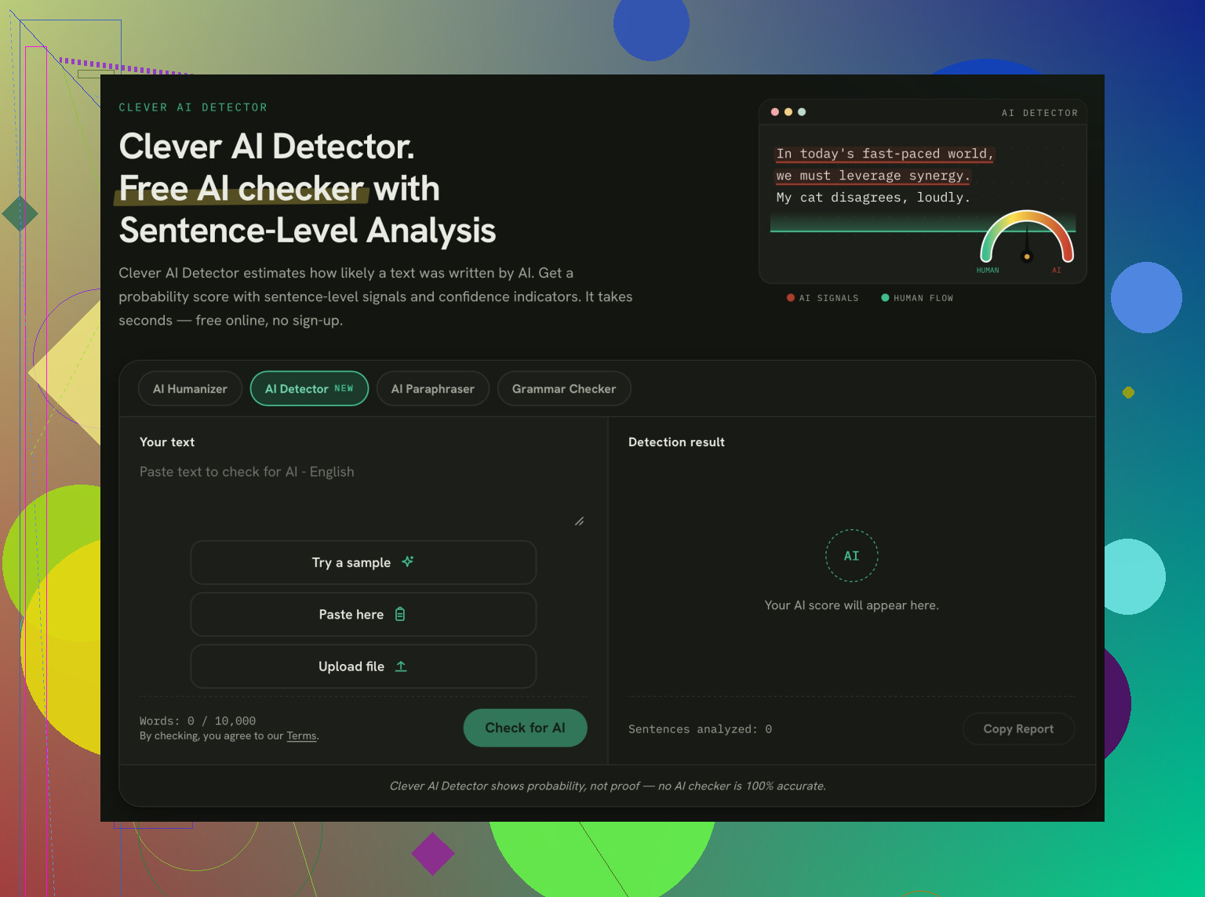Click the highlighted "In today's fast-paced world," line
Viewport: 1205px width, 897px height.
885,154
